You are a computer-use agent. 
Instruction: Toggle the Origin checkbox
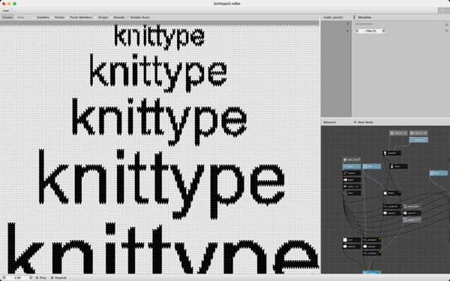[x=95, y=17]
